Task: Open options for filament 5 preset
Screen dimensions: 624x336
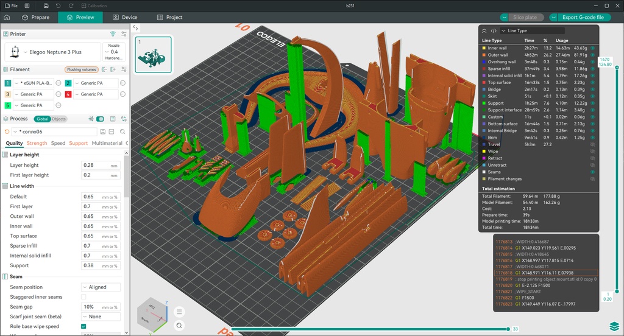Action: click(x=58, y=105)
